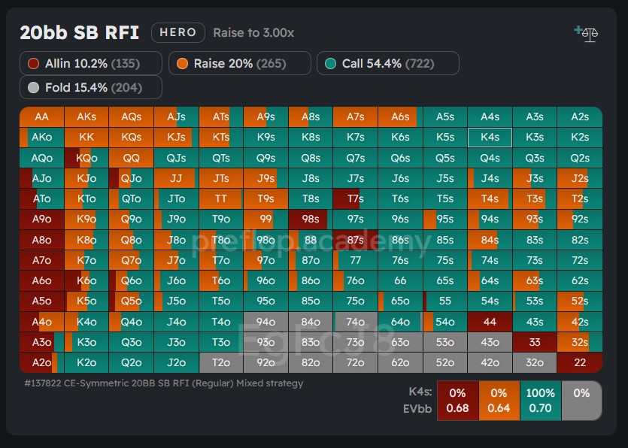The image size is (628, 448).
Task: Select the 22 pocket pair cell
Action: point(579,363)
